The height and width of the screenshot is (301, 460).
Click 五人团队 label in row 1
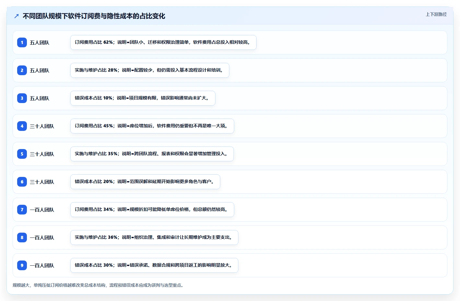(x=40, y=42)
